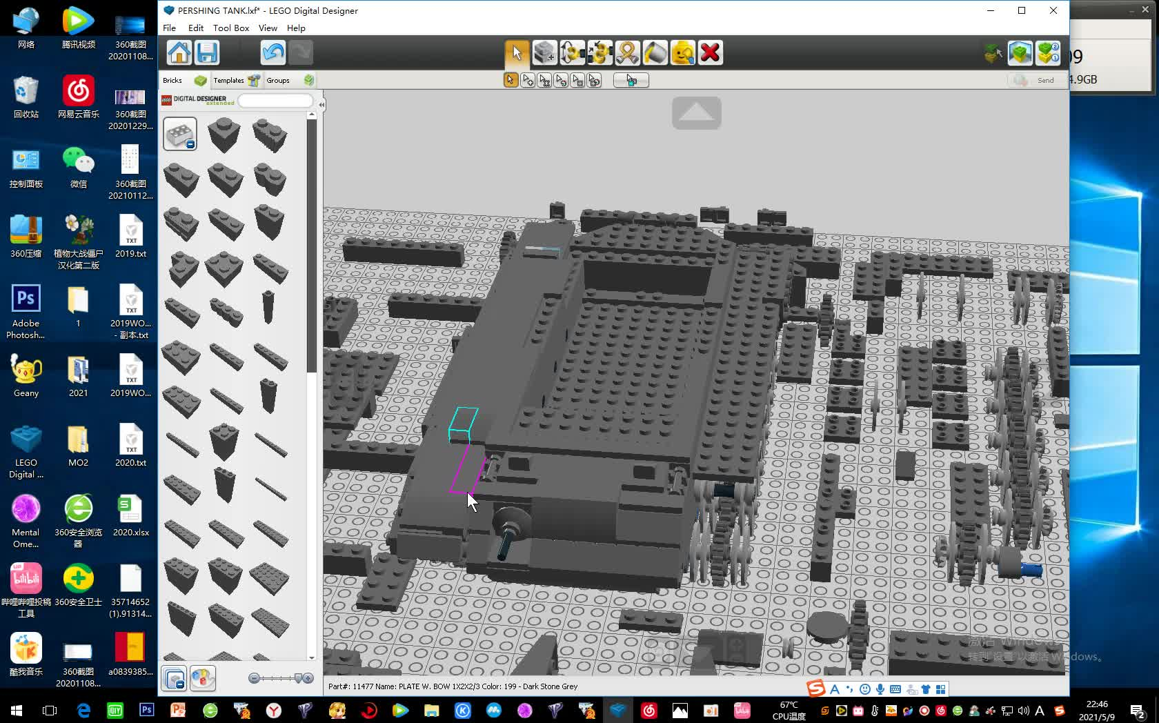
Task: Collapse the first brick category thumbnail
Action: [x=180, y=134]
